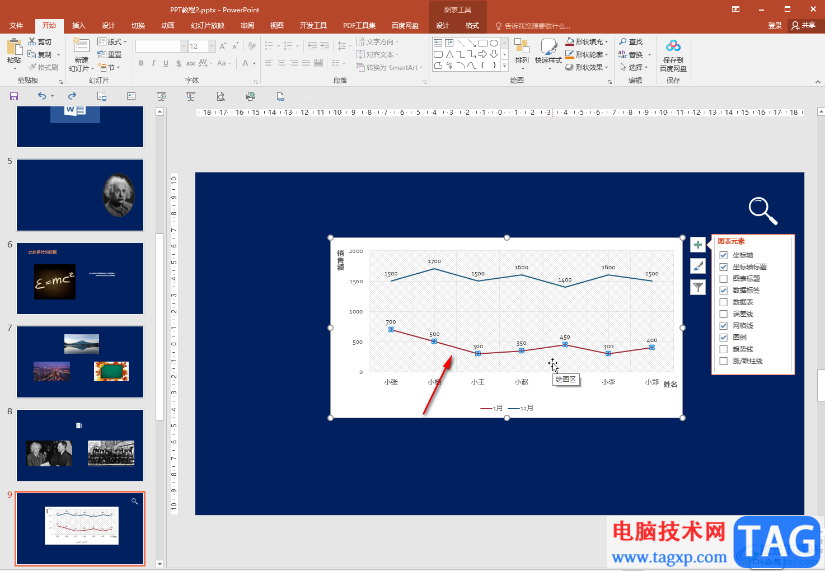Screen dimensions: 825x571
Task: Click the 登录 (Sign in) link
Action: (775, 26)
